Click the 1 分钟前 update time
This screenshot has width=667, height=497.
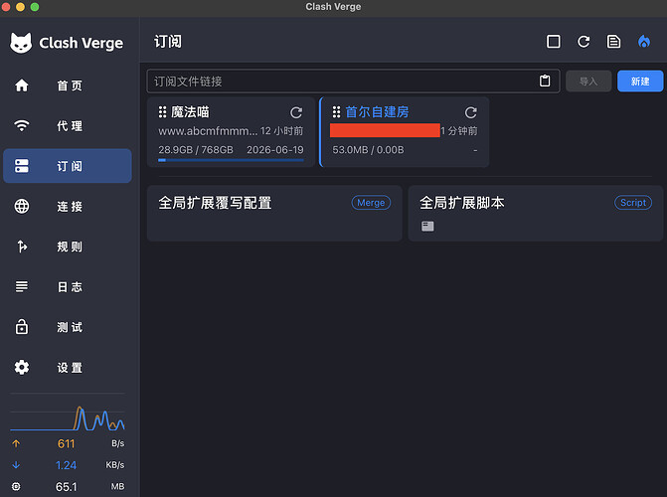coord(459,131)
